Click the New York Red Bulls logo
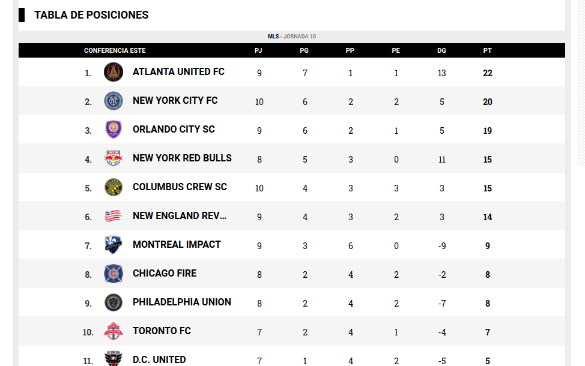The image size is (585, 366). click(113, 158)
